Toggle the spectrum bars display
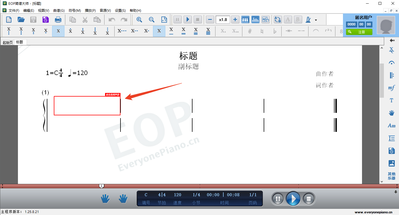399x215 pixels. click(255, 20)
